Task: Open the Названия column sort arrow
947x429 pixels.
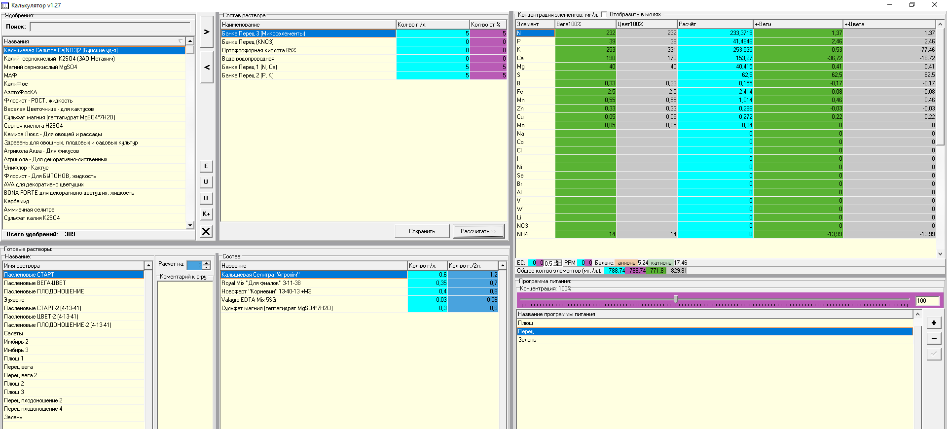Action: pos(181,41)
